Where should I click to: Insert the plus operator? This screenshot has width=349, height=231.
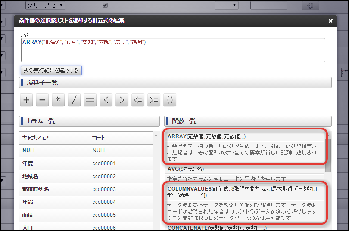[26, 100]
